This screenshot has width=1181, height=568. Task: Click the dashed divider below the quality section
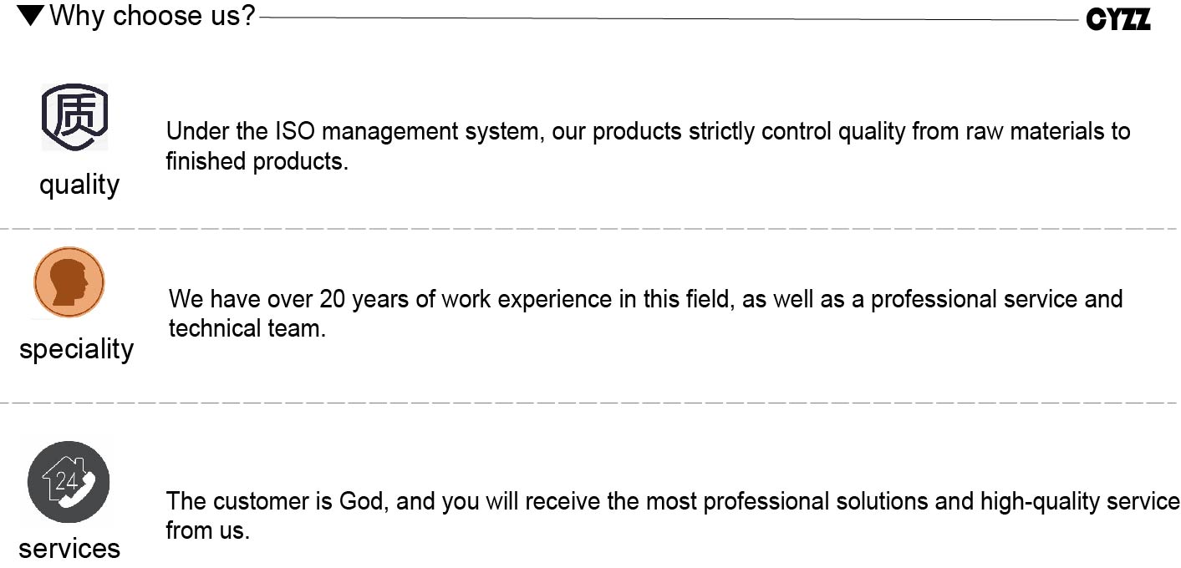click(590, 228)
